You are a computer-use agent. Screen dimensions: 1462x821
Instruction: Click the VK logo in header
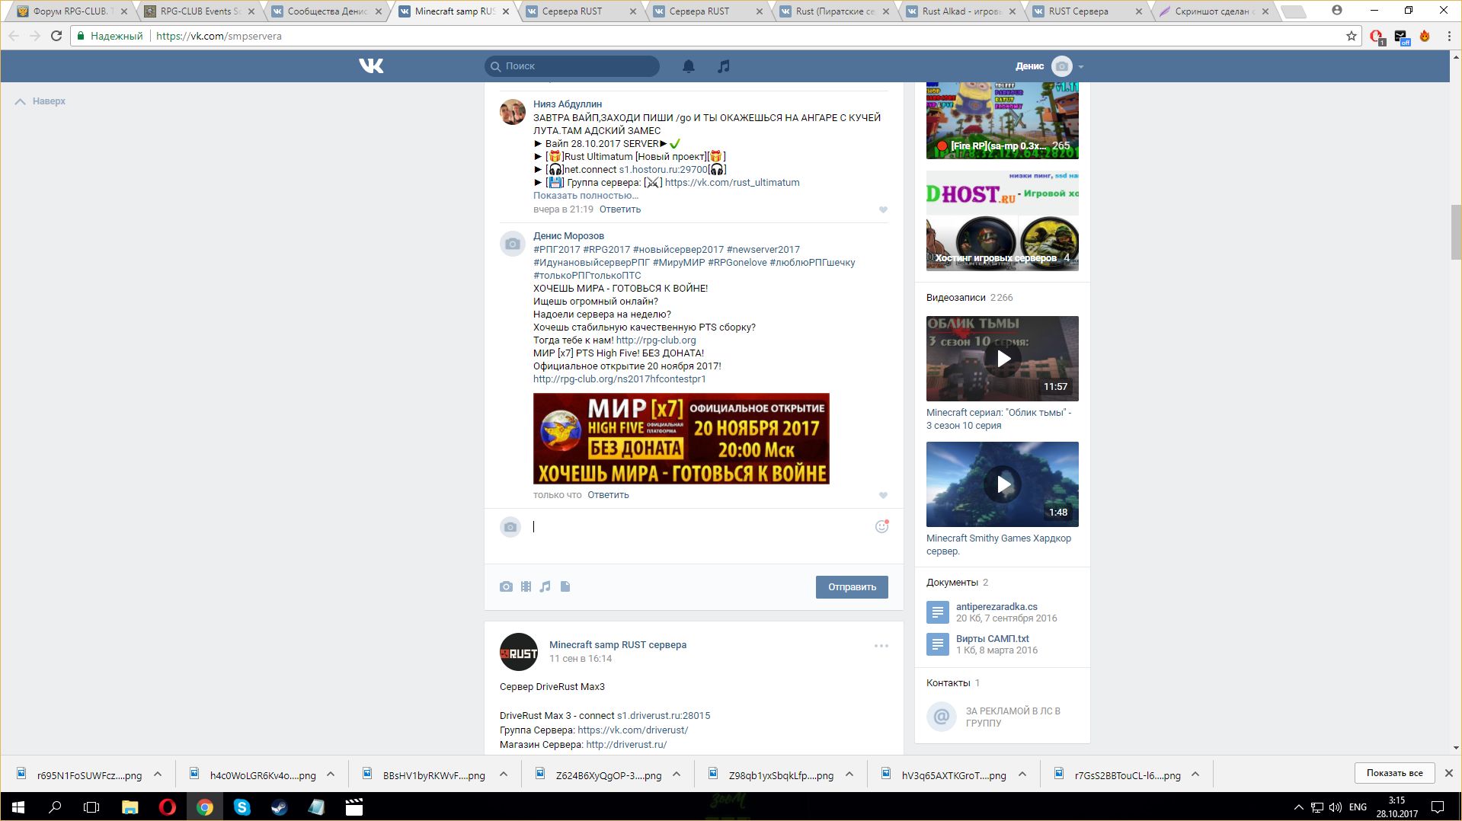pyautogui.click(x=371, y=66)
